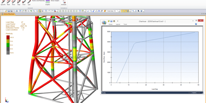Toggle Factor and Plasticity display
The width and height of the screenshot is (206, 103).
click(38, 1)
